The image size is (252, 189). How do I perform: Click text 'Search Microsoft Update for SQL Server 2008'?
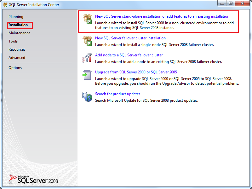(132, 100)
